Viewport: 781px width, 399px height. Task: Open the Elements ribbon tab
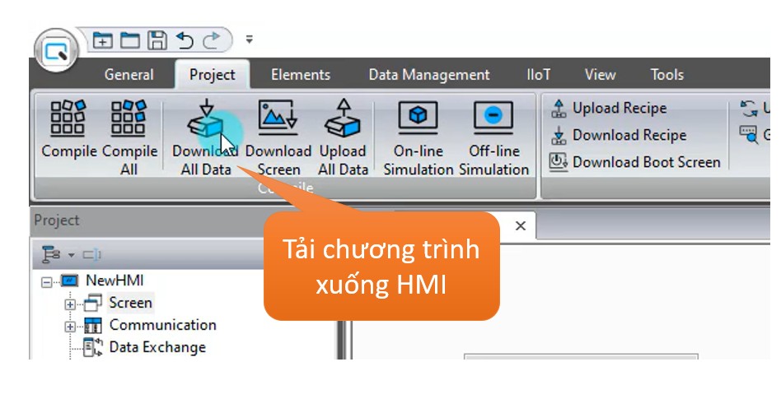[301, 75]
